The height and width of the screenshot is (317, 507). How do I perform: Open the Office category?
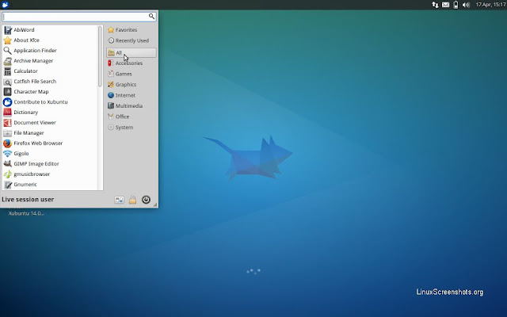[x=132, y=116]
